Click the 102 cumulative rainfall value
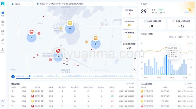Image resolution: width=196 pixels, height=109 pixels. click(x=88, y=96)
